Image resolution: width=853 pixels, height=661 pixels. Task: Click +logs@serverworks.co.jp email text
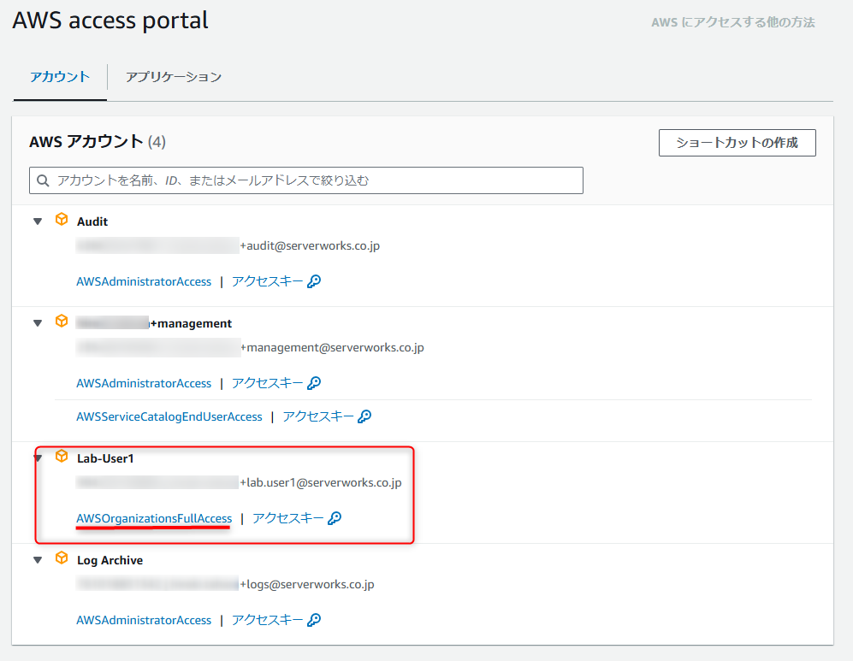pyautogui.click(x=307, y=584)
